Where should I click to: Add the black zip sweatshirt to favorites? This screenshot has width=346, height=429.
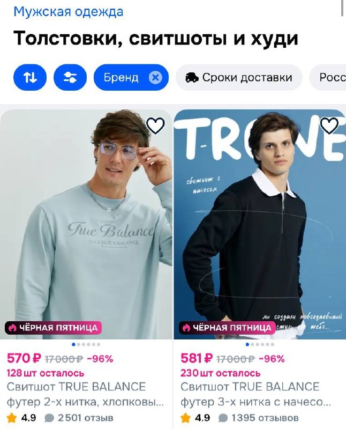pyautogui.click(x=329, y=125)
